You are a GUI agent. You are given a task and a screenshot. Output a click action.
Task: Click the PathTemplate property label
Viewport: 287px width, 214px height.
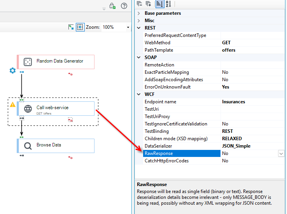pyautogui.click(x=159, y=50)
